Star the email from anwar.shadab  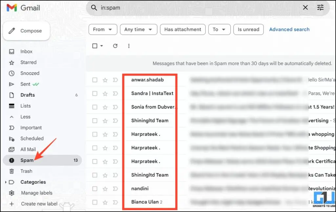point(105,80)
